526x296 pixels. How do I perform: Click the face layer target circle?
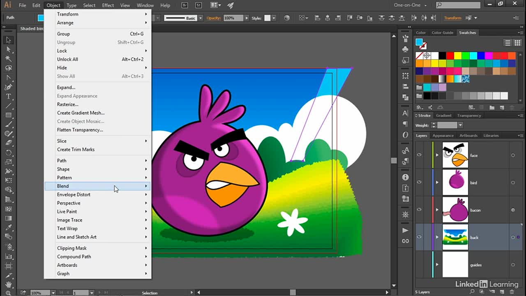(513, 155)
